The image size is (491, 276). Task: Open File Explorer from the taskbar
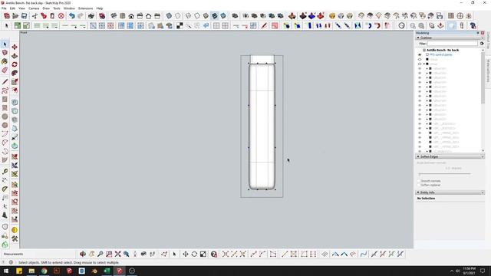click(31, 271)
